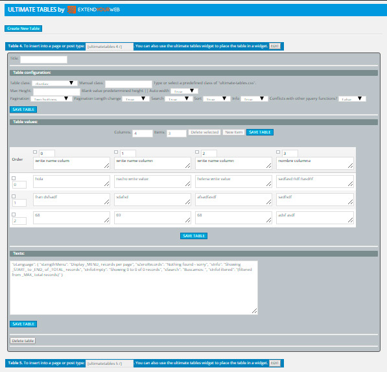387x372 pixels.
Task: Open the Table class dropdown
Action: tap(54, 84)
